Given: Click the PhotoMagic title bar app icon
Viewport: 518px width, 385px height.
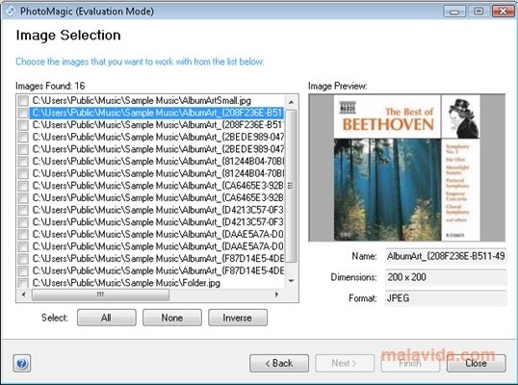Looking at the screenshot, I should pyautogui.click(x=11, y=11).
